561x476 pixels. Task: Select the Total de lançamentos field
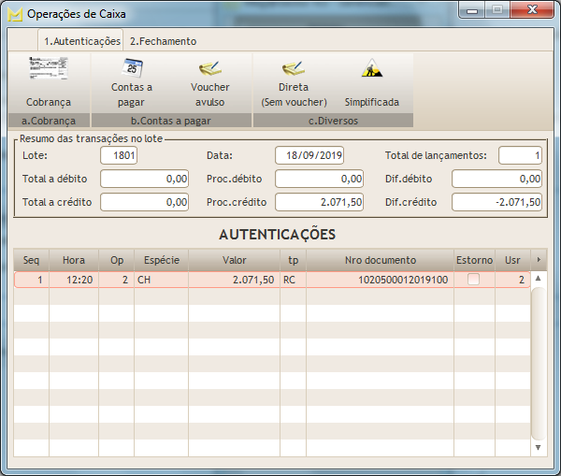[520, 155]
